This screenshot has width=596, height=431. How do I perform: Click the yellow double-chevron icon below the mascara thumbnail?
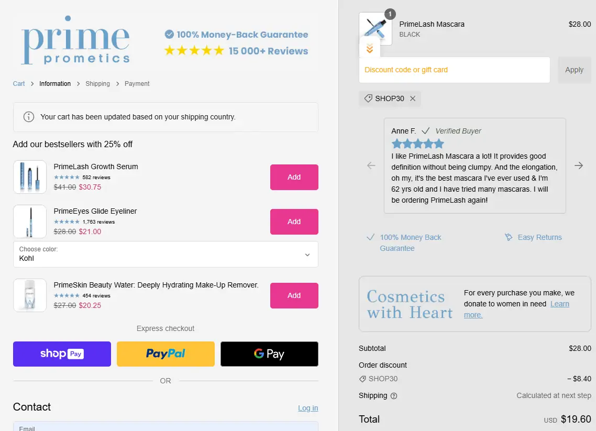370,48
